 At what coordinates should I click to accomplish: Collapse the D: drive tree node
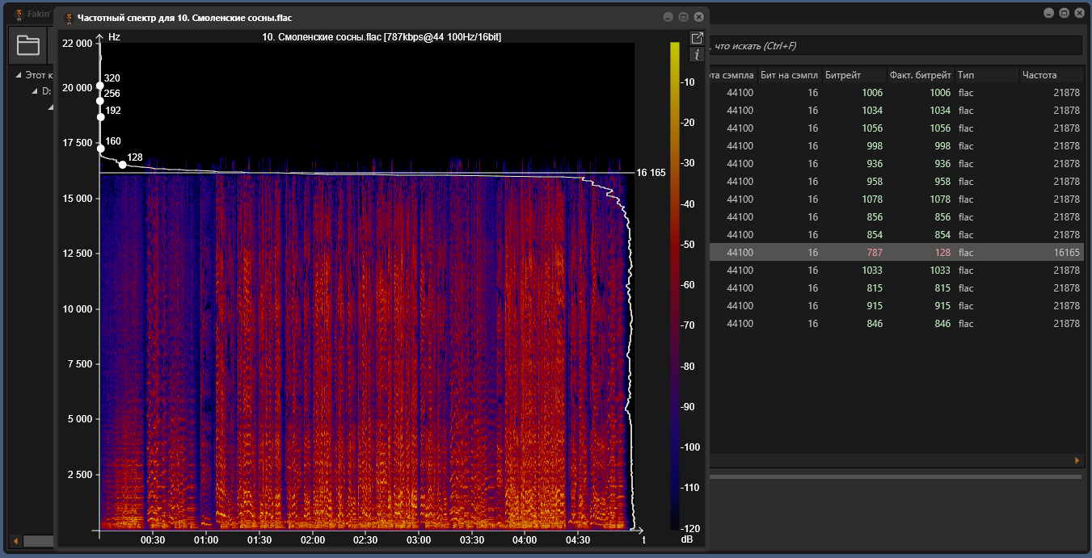(x=35, y=91)
